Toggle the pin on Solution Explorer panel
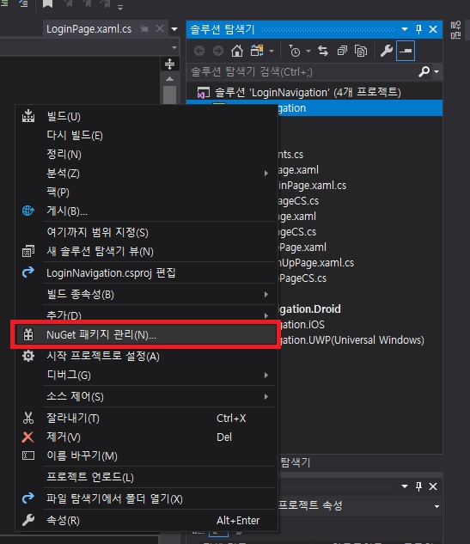 click(x=418, y=29)
